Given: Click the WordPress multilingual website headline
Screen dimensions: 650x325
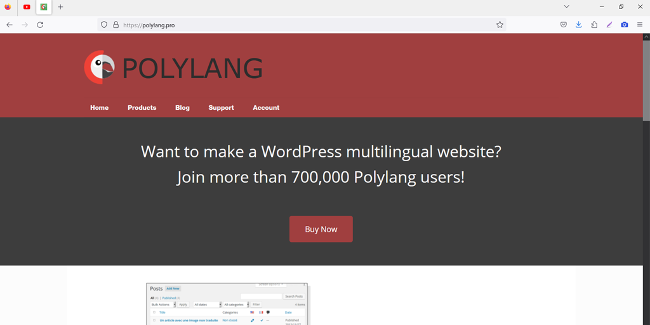Looking at the screenshot, I should pyautogui.click(x=321, y=152).
